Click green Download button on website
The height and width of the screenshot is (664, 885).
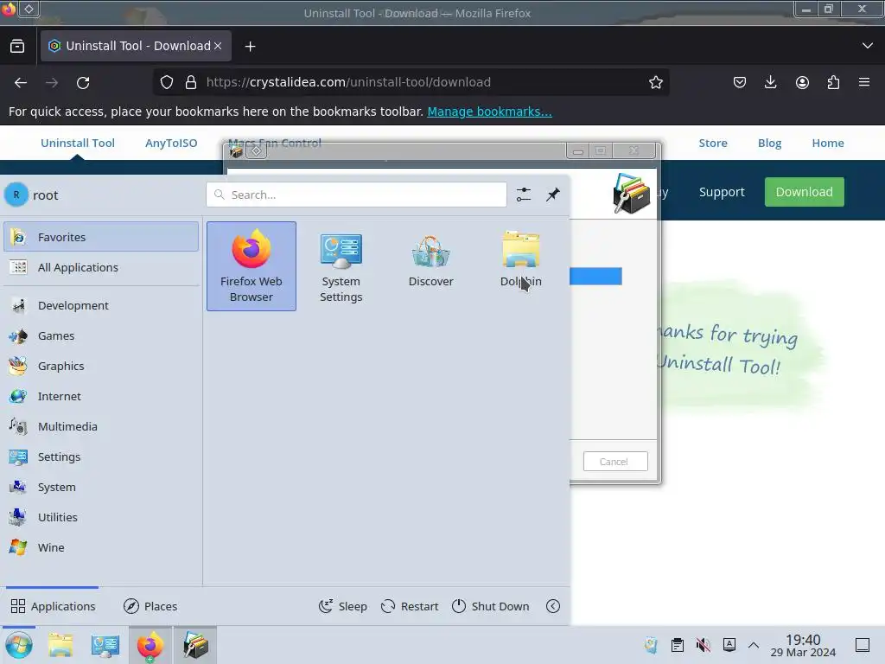tap(805, 192)
